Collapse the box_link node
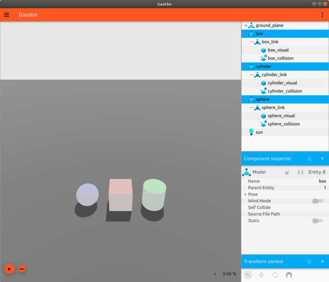This screenshot has height=282, width=329. click(252, 42)
